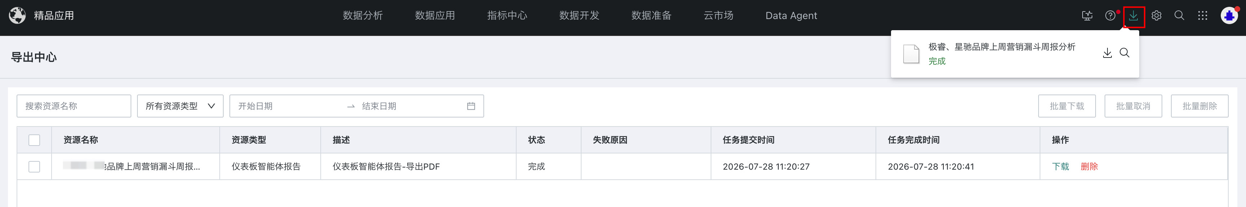Click the 批量下载 button

point(1067,106)
